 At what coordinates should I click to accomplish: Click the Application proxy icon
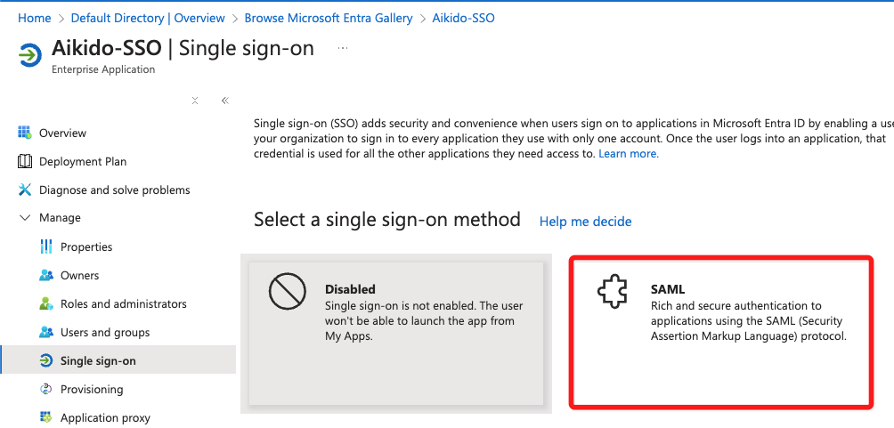(x=46, y=417)
